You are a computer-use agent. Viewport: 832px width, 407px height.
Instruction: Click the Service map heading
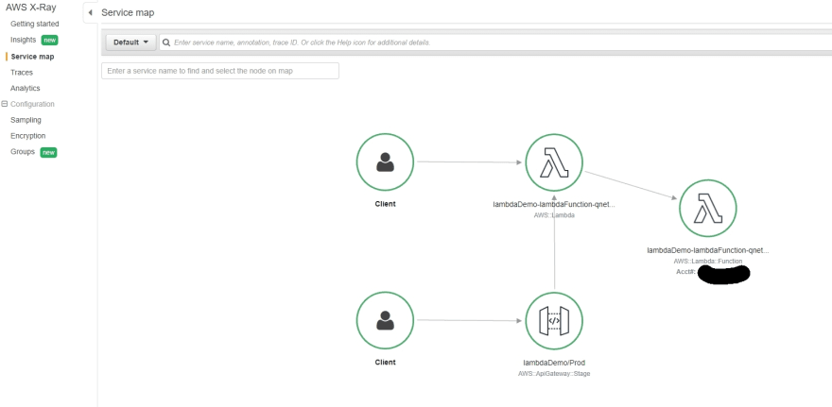tap(128, 12)
